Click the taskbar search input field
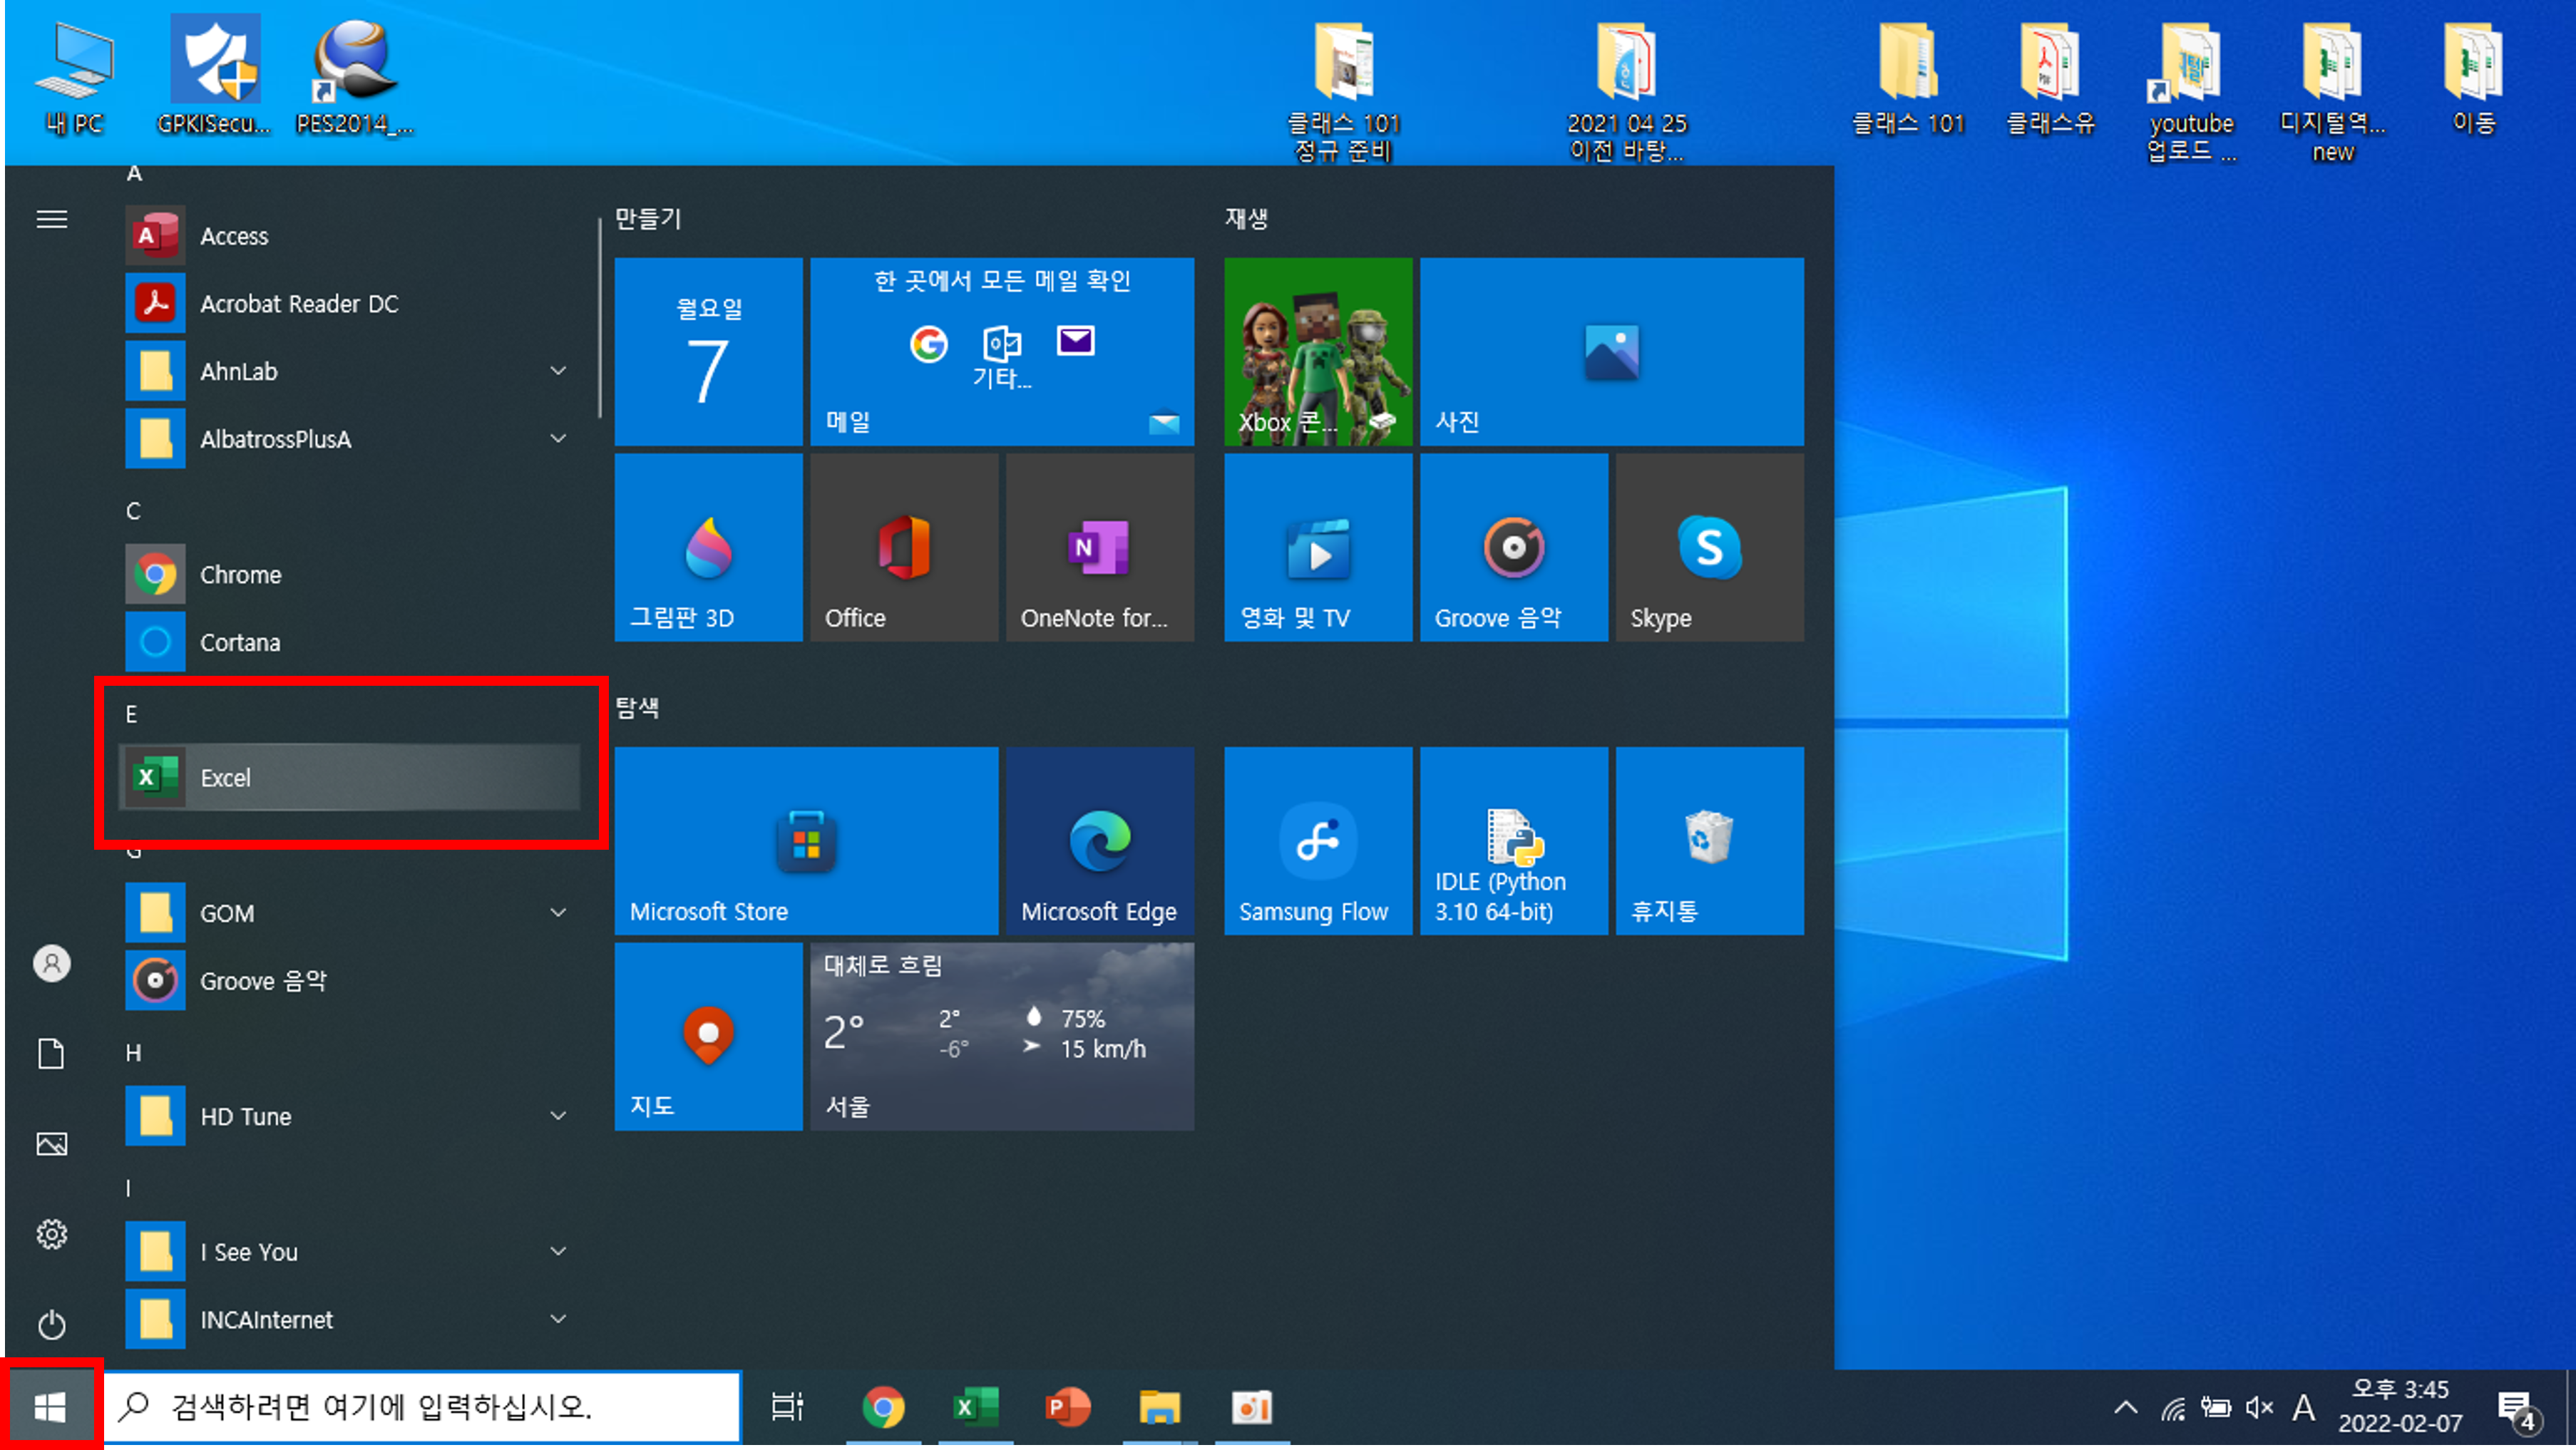The width and height of the screenshot is (2576, 1450). coord(420,1407)
